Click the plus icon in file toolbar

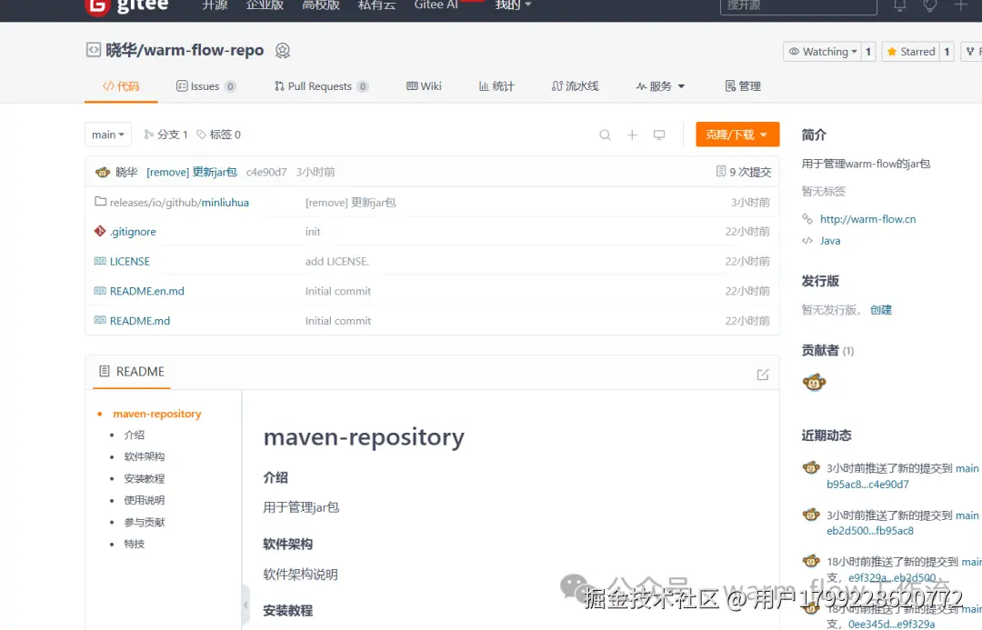point(633,135)
